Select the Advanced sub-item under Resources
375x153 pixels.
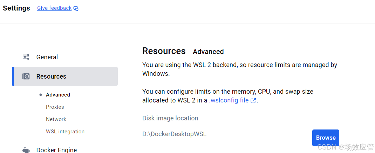point(58,95)
